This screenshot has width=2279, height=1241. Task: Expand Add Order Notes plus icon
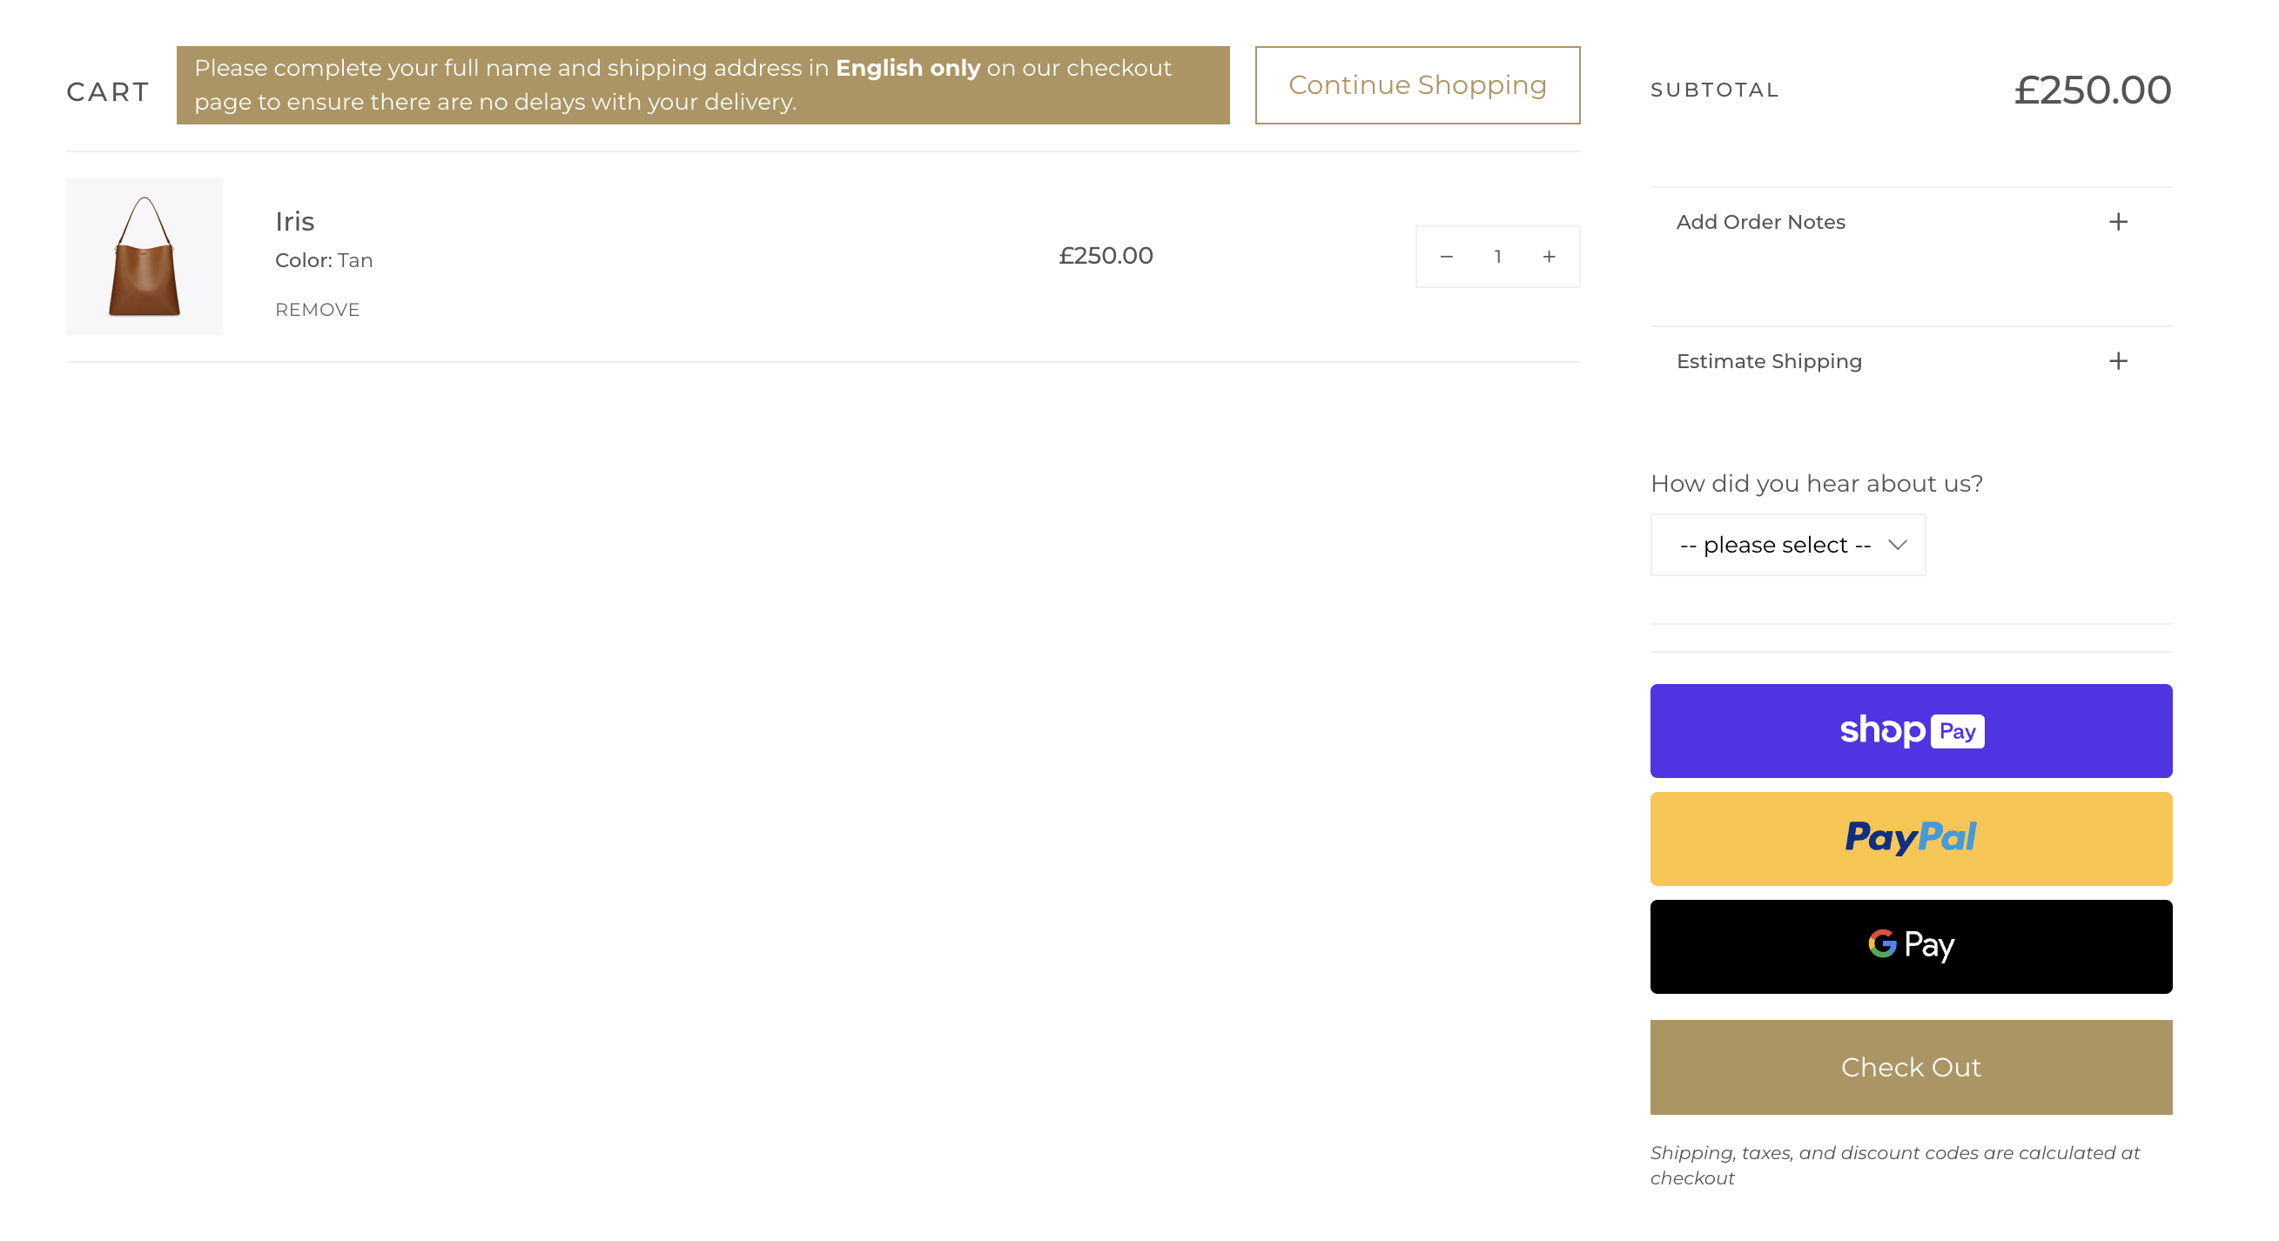2117,222
